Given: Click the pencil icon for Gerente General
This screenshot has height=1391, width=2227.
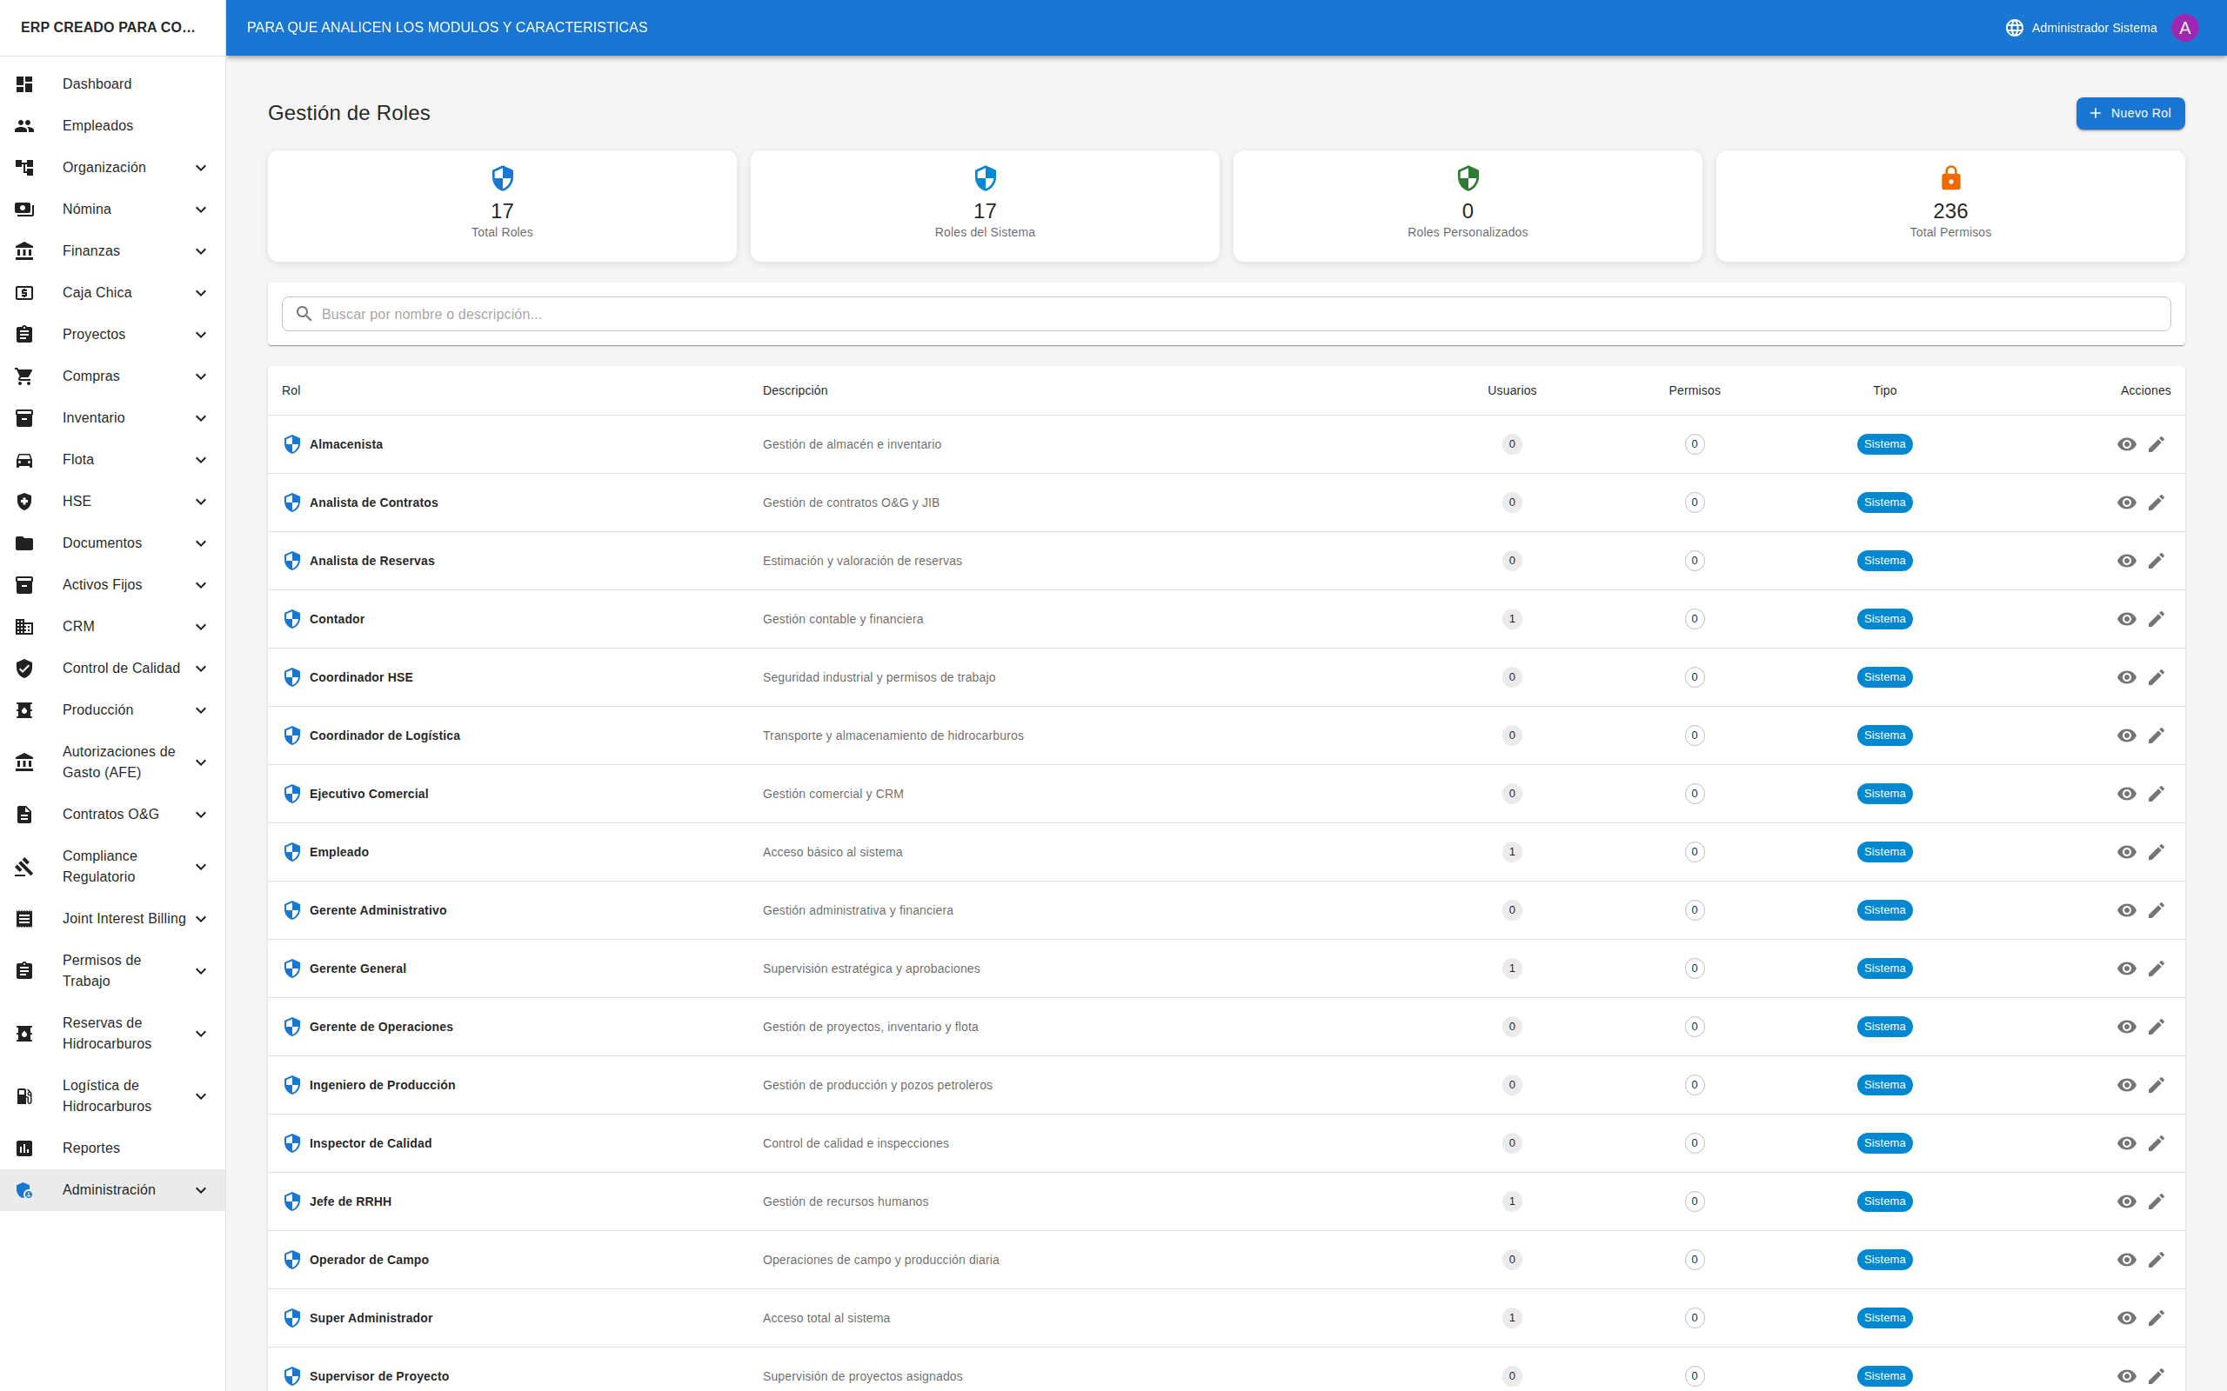Looking at the screenshot, I should tap(2157, 968).
